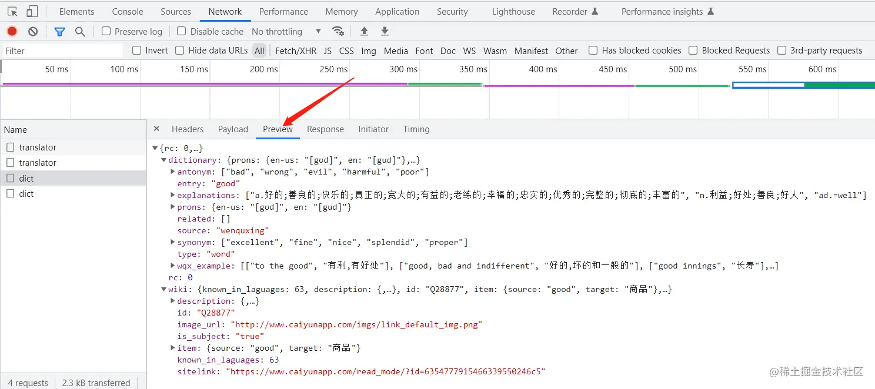This screenshot has width=875, height=389.
Task: Check 3rd-party requests option
Action: tap(782, 51)
